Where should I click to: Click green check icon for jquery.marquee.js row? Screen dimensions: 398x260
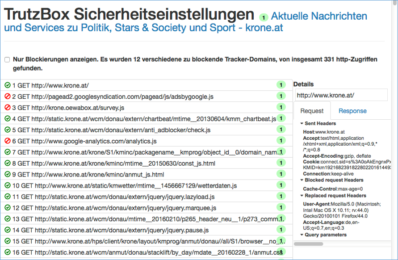pos(8,208)
